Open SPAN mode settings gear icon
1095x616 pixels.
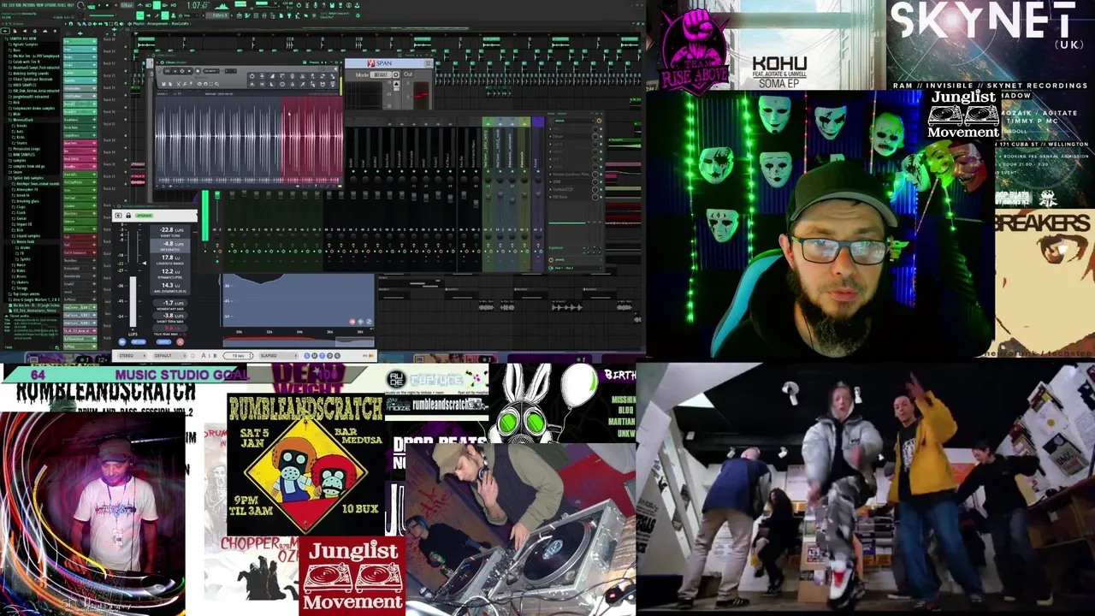[396, 74]
